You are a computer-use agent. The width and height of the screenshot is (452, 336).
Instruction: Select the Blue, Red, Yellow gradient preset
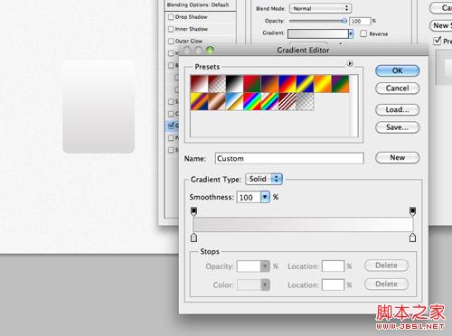tap(287, 84)
